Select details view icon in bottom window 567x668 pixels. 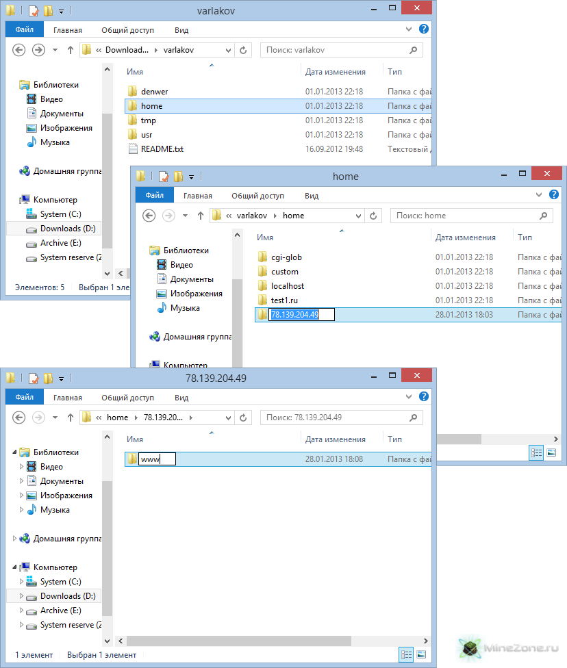(407, 654)
